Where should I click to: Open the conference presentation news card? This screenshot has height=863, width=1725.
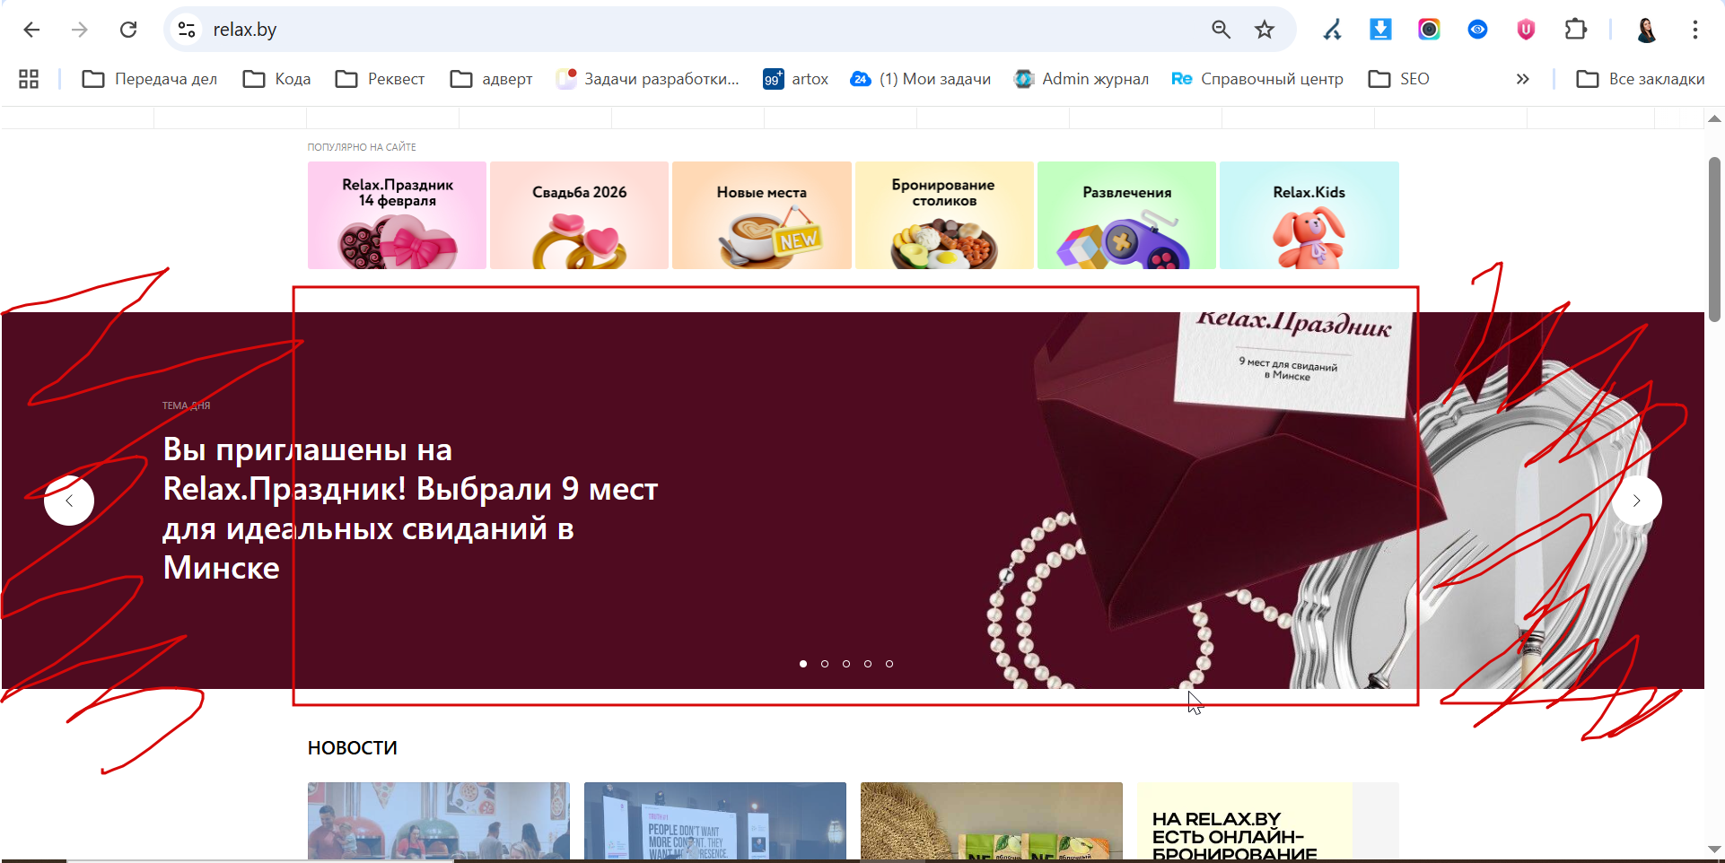pos(715,821)
